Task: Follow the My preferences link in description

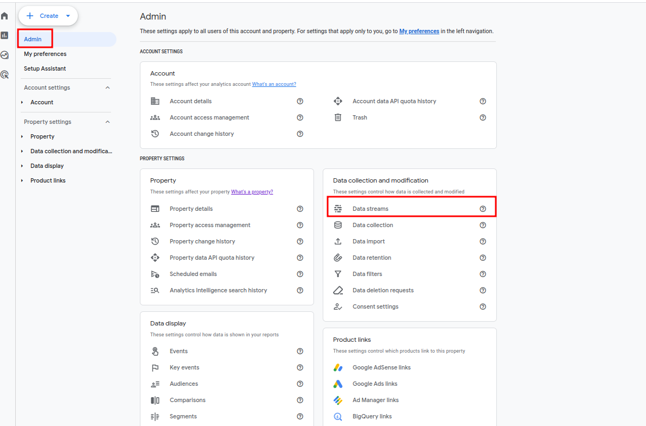Action: (x=419, y=32)
